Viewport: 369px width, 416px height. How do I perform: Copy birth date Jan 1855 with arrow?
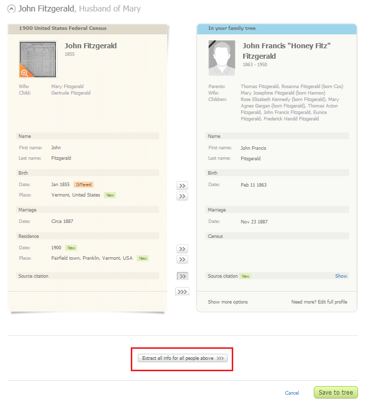[x=183, y=186]
